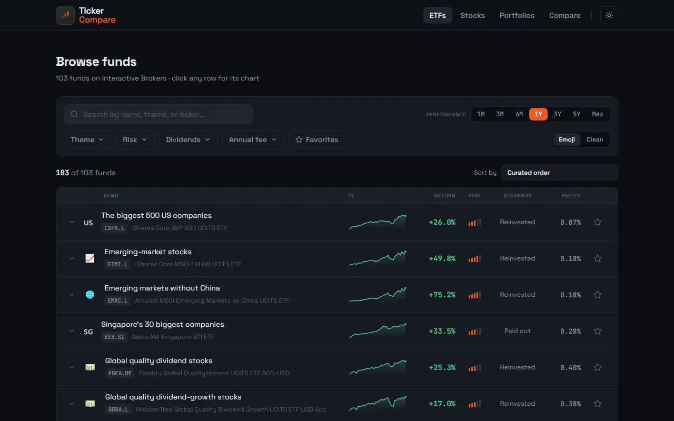Set performance period to 1M
Viewport: 674px width, 421px height.
(481, 114)
